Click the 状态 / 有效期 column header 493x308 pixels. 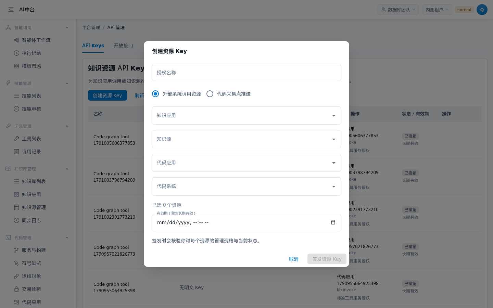415,114
